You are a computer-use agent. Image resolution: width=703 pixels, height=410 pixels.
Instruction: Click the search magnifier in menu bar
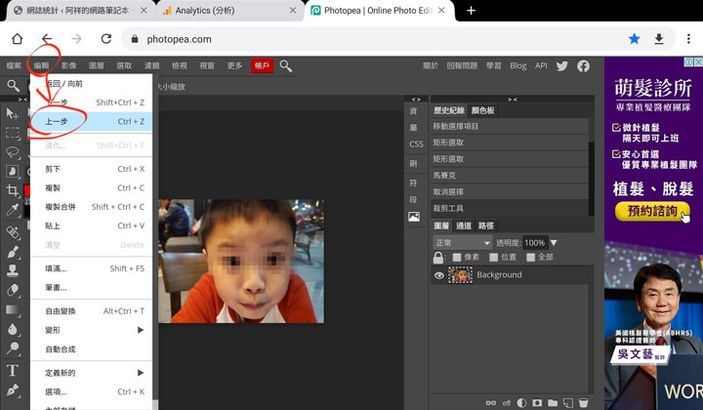pyautogui.click(x=286, y=65)
